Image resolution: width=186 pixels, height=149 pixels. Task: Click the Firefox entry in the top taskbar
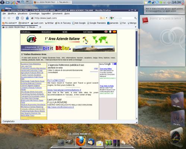pos(52,2)
